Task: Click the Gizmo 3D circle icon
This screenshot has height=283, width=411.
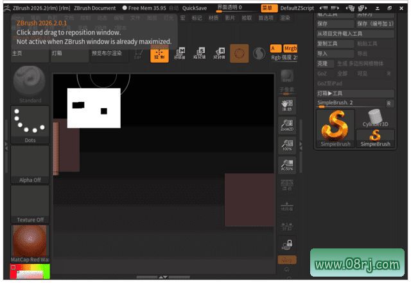Action: pyautogui.click(x=239, y=54)
